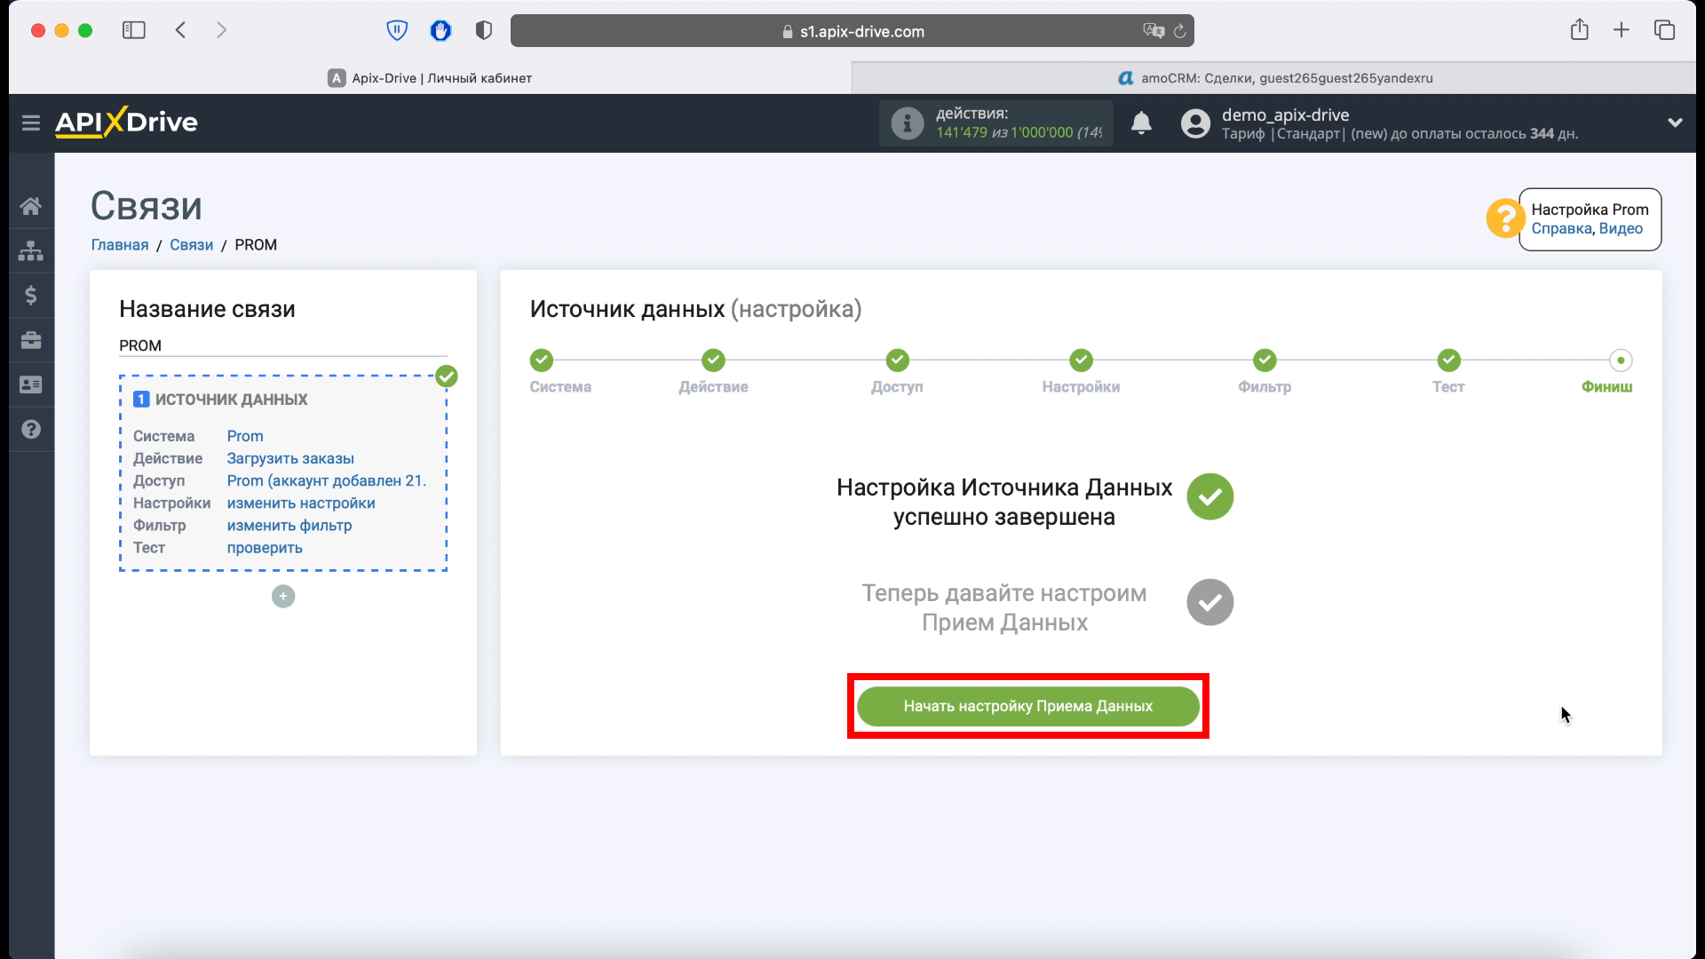Add new block with plus button
The height and width of the screenshot is (959, 1705).
283,596
